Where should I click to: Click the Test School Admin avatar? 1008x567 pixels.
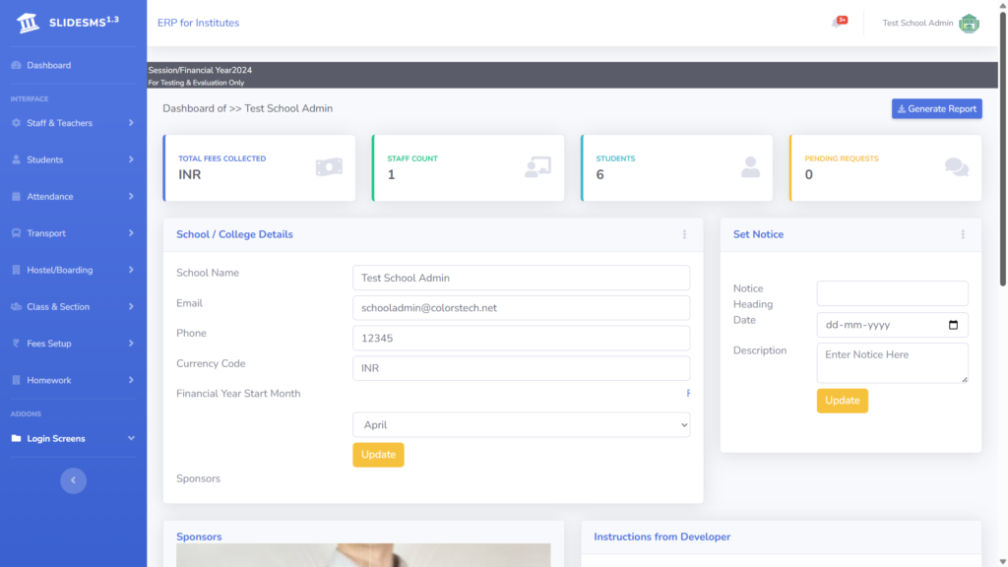969,24
